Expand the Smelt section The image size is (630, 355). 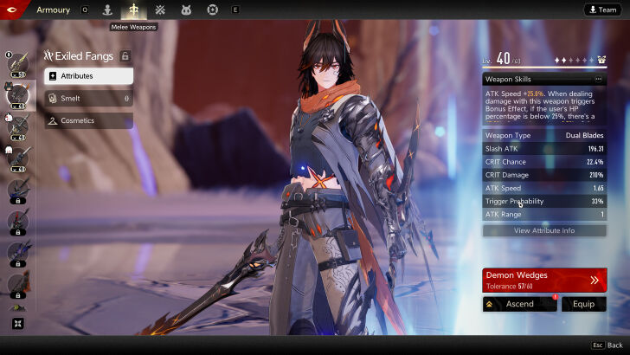point(89,98)
